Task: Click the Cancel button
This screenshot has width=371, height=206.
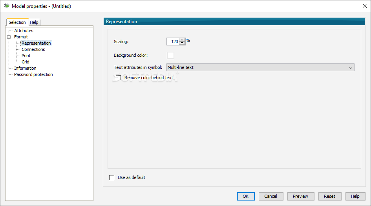Action: [x=271, y=196]
